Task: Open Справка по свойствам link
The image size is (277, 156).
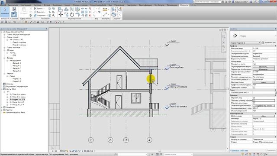Action: 239,150
